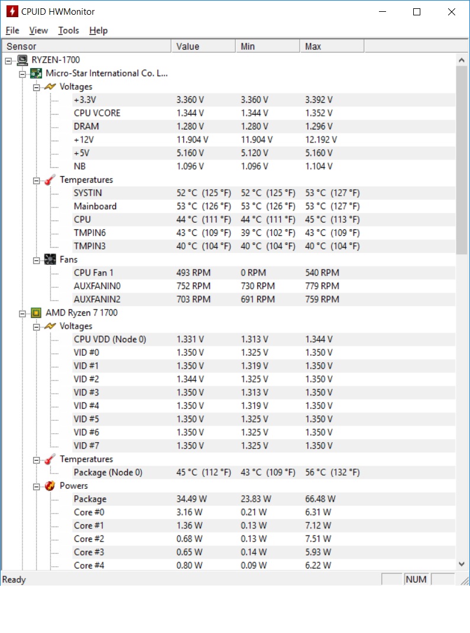The image size is (470, 633).
Task: Click the Fans group fan icon
Action: (x=50, y=259)
